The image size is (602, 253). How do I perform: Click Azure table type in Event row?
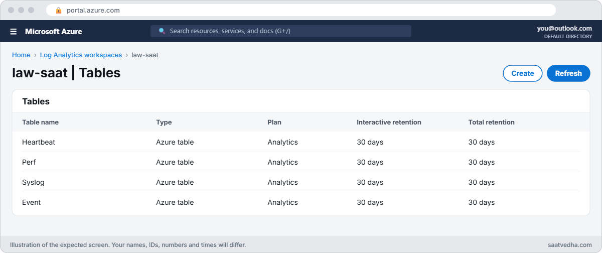pos(175,202)
